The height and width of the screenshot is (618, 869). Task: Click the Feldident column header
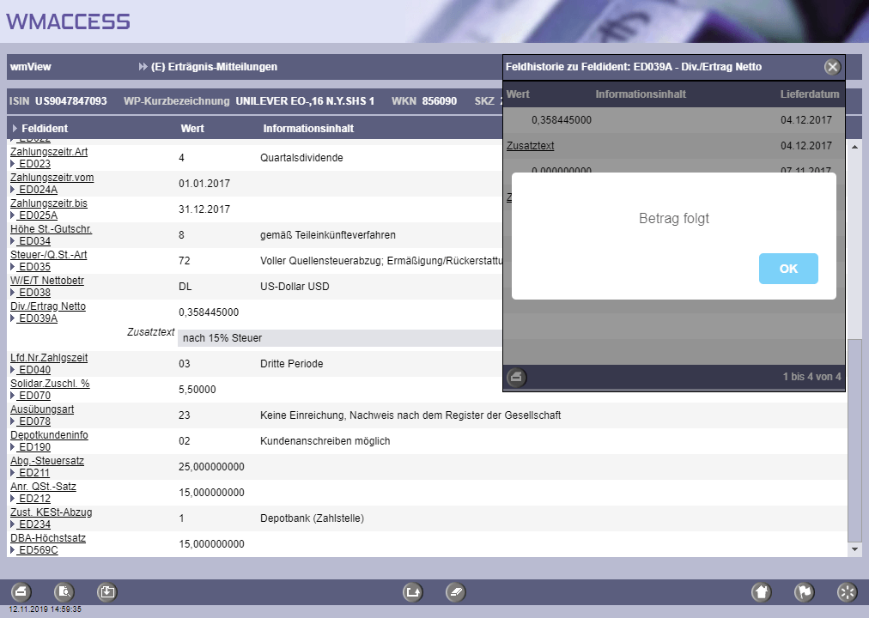tap(45, 128)
